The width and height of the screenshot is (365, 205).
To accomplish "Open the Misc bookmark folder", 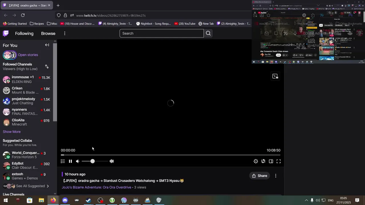I will click(x=52, y=24).
